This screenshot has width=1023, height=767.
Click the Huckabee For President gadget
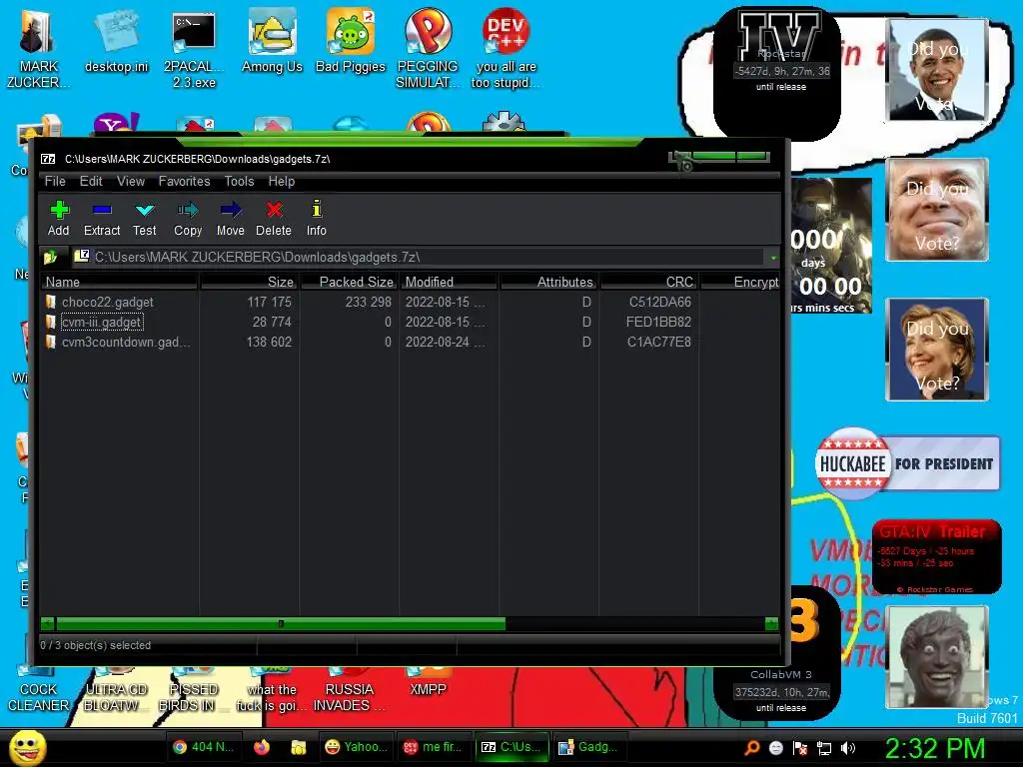[x=907, y=463]
